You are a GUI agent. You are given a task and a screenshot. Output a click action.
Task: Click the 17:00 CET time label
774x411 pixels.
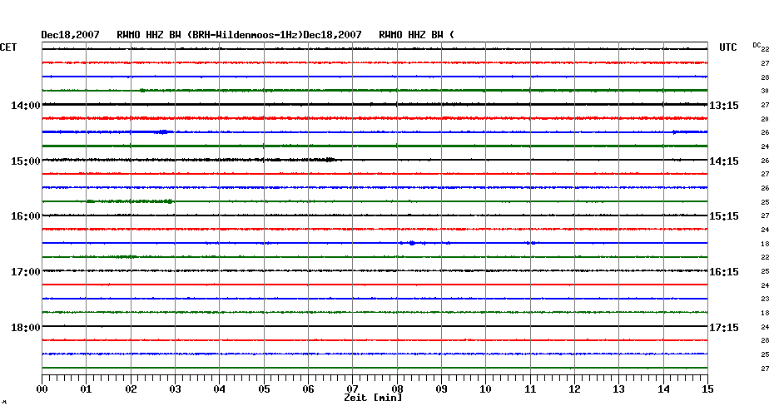tap(26, 272)
